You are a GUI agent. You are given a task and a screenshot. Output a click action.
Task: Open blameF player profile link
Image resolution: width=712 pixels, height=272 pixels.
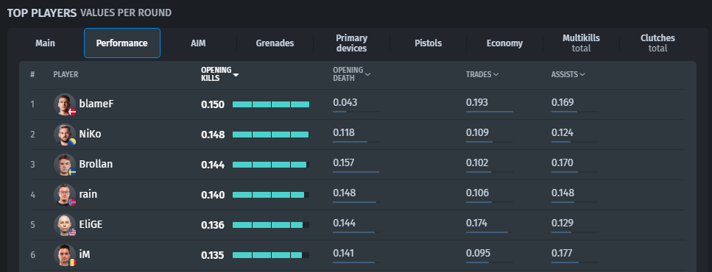click(96, 104)
